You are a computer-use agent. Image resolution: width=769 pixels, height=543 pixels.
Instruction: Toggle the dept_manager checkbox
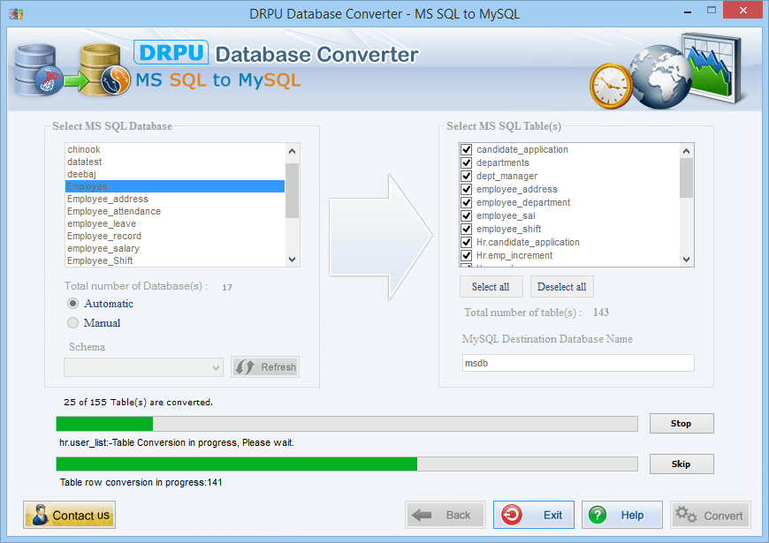click(467, 176)
